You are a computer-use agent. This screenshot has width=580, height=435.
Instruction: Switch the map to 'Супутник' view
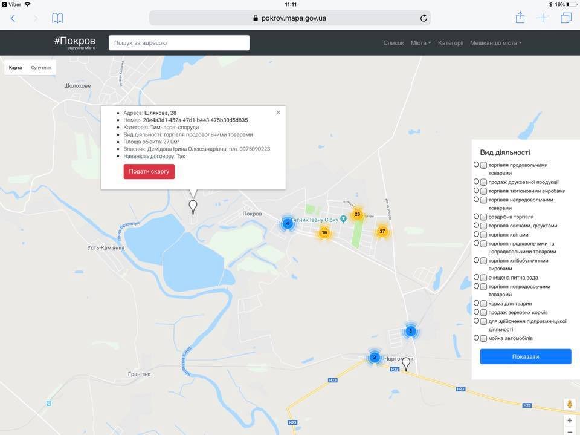click(x=42, y=68)
